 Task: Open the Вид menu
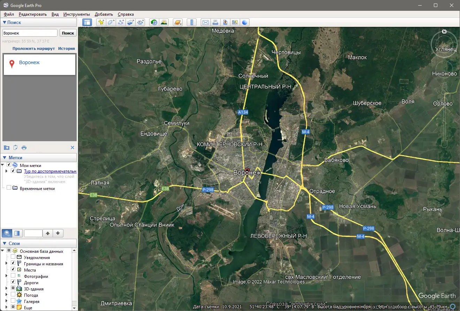point(55,14)
